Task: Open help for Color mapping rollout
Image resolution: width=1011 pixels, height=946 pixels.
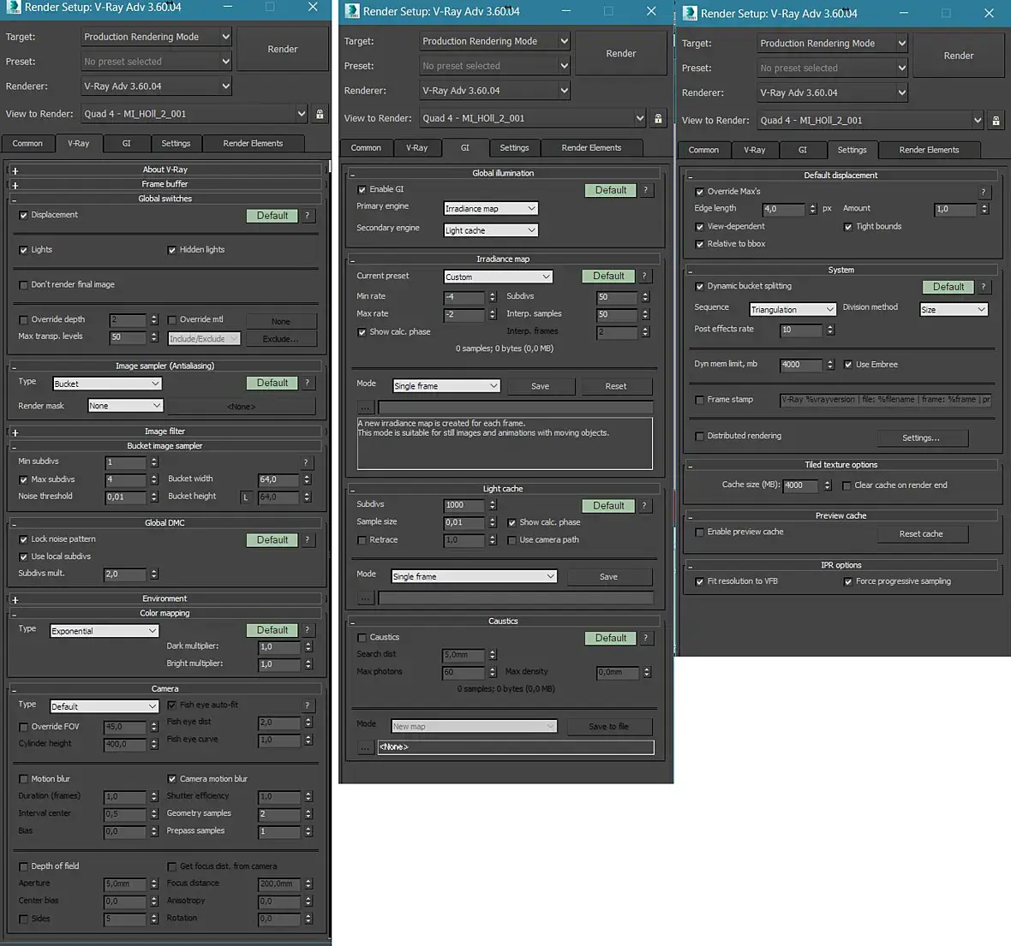Action: tap(308, 630)
